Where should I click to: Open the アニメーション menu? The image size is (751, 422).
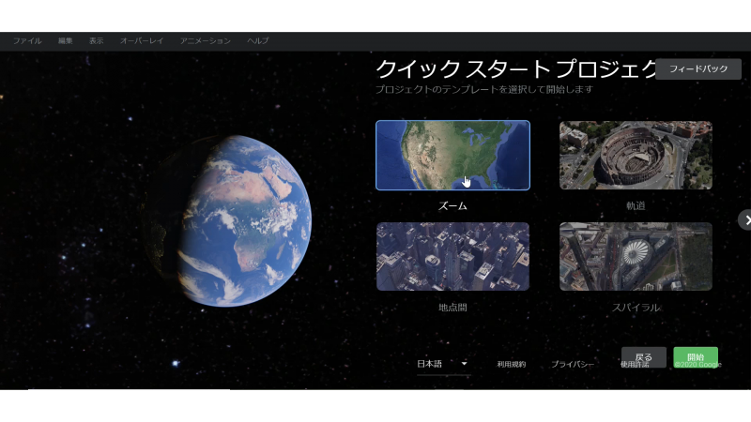click(x=205, y=41)
